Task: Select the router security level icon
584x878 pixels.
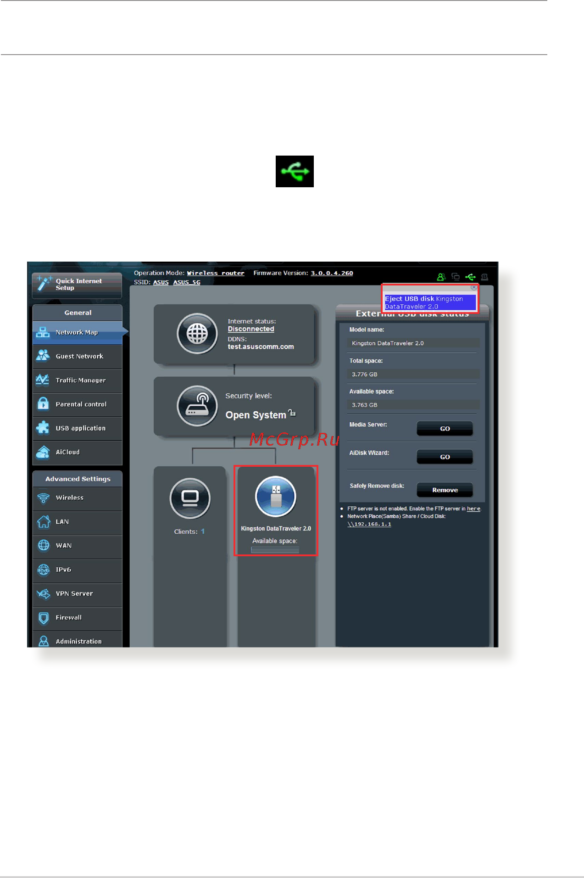Action: 197,406
